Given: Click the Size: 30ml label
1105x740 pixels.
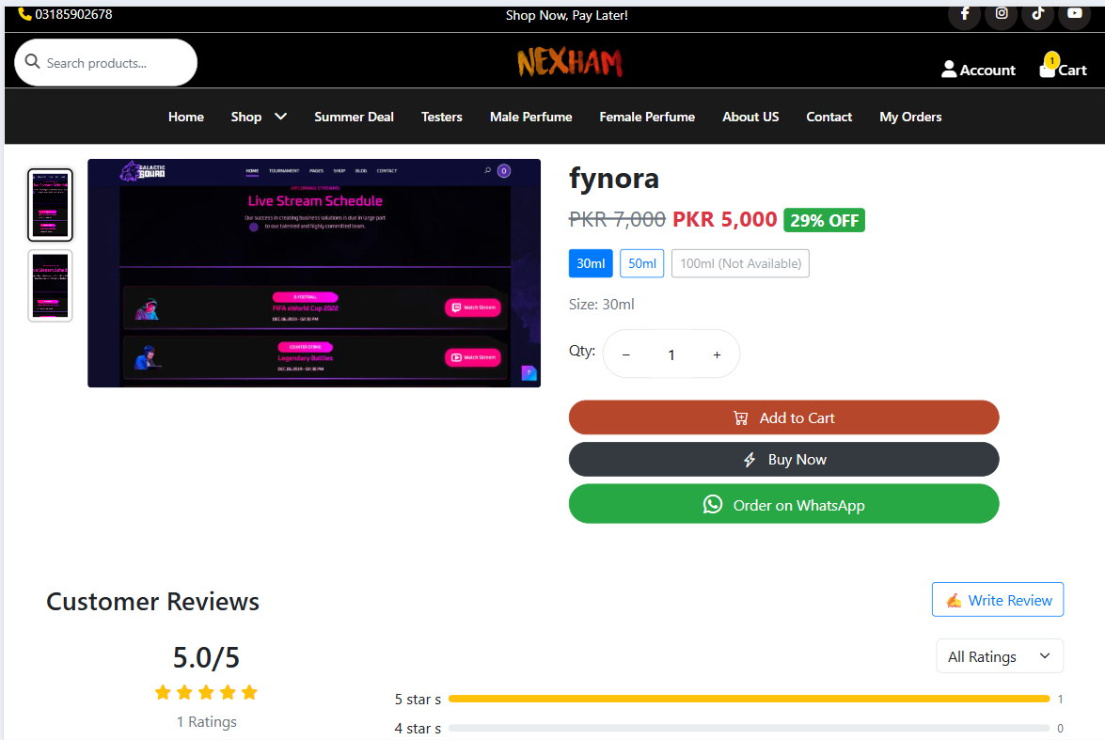Looking at the screenshot, I should (x=602, y=305).
